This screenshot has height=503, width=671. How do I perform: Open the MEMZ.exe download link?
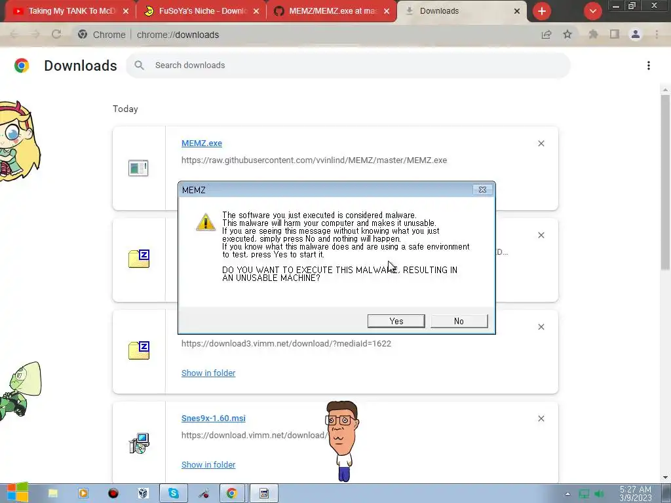coord(202,143)
